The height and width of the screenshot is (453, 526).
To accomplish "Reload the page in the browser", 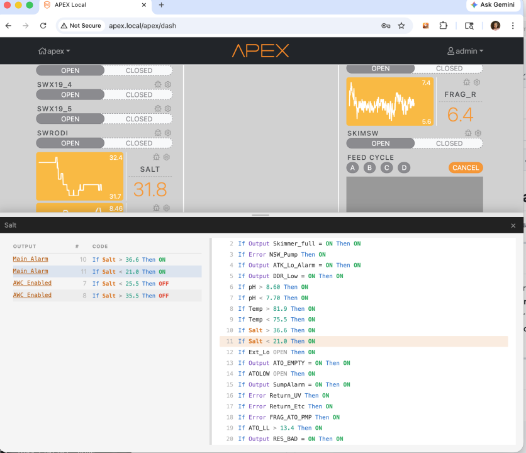I will coord(43,26).
